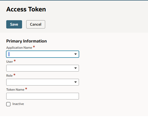Click the Token Name field label
148x128 pixels.
pos(15,90)
